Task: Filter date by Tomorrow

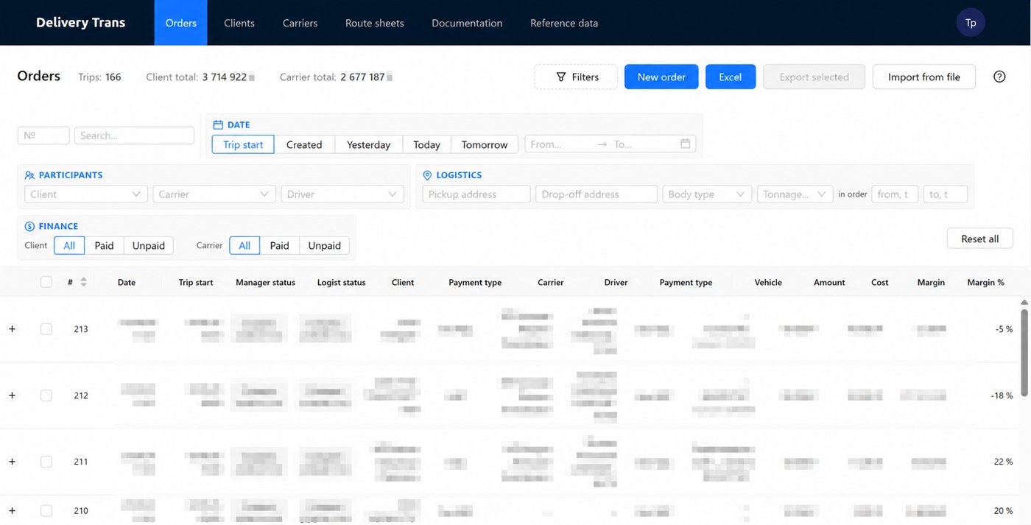Action: pos(485,144)
